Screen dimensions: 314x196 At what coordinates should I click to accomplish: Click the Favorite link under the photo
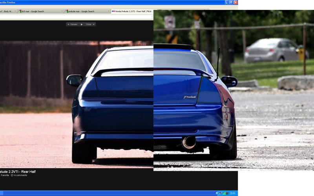[x=5, y=175]
